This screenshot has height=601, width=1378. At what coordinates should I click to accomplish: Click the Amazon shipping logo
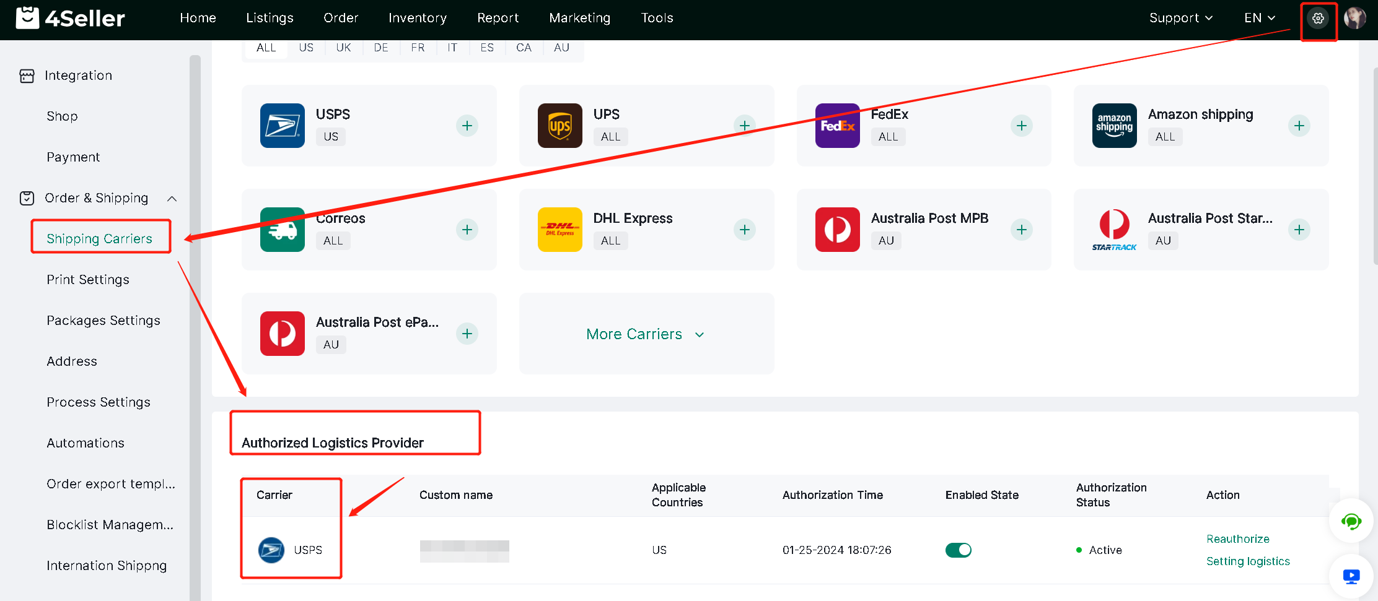(1115, 126)
